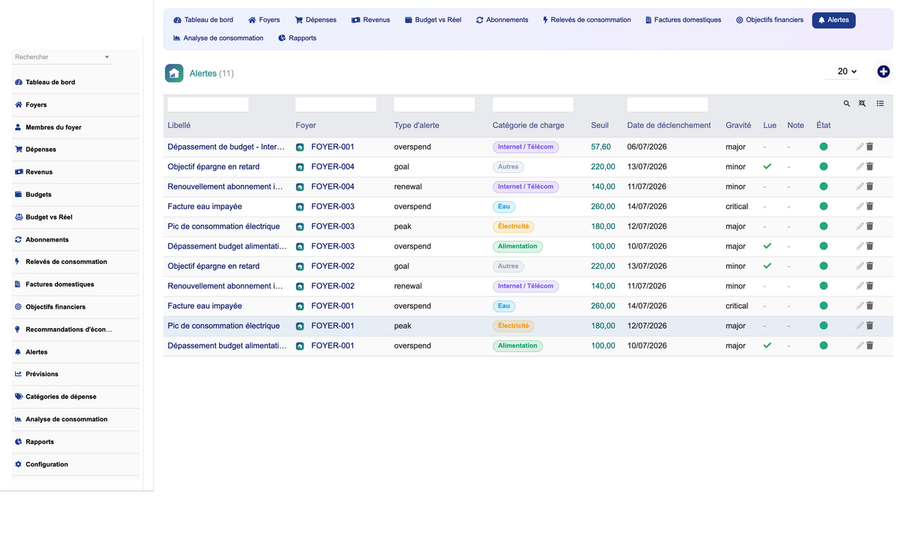Click the Catégorie de charge column header
The width and height of the screenshot is (903, 559).
pos(528,126)
